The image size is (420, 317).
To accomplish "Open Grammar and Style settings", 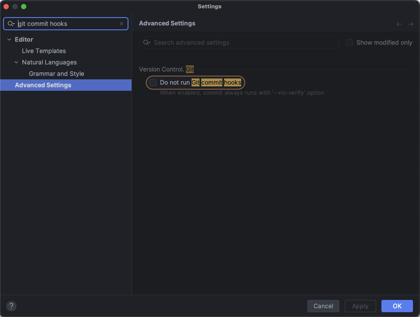I will tap(56, 74).
